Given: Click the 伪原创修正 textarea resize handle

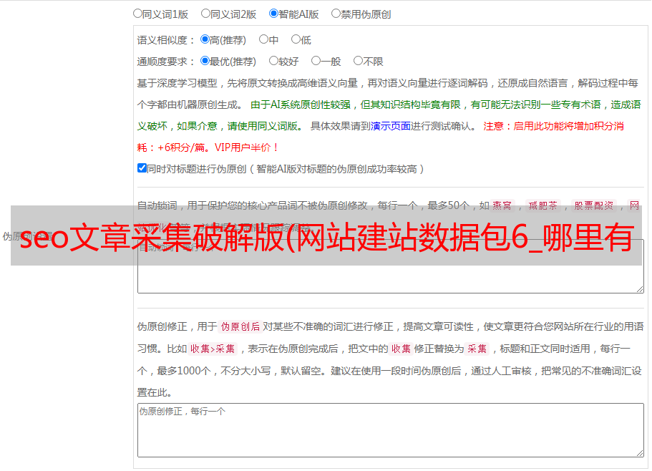Looking at the screenshot, I should coord(640,453).
